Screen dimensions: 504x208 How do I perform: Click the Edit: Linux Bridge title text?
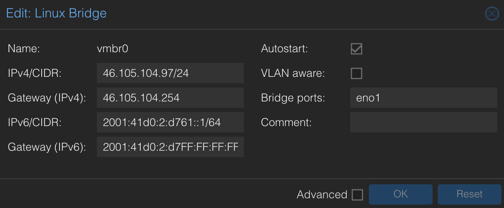[x=56, y=14]
